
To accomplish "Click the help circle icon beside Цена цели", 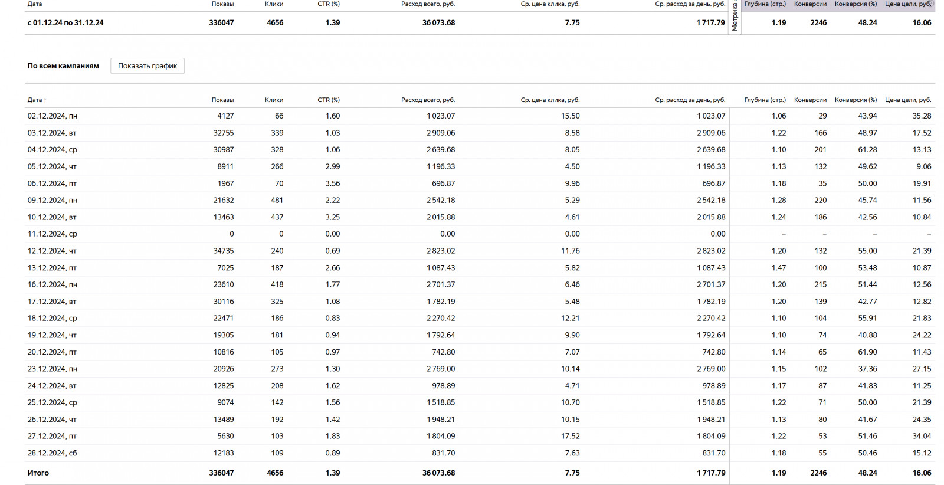I will tap(932, 4).
